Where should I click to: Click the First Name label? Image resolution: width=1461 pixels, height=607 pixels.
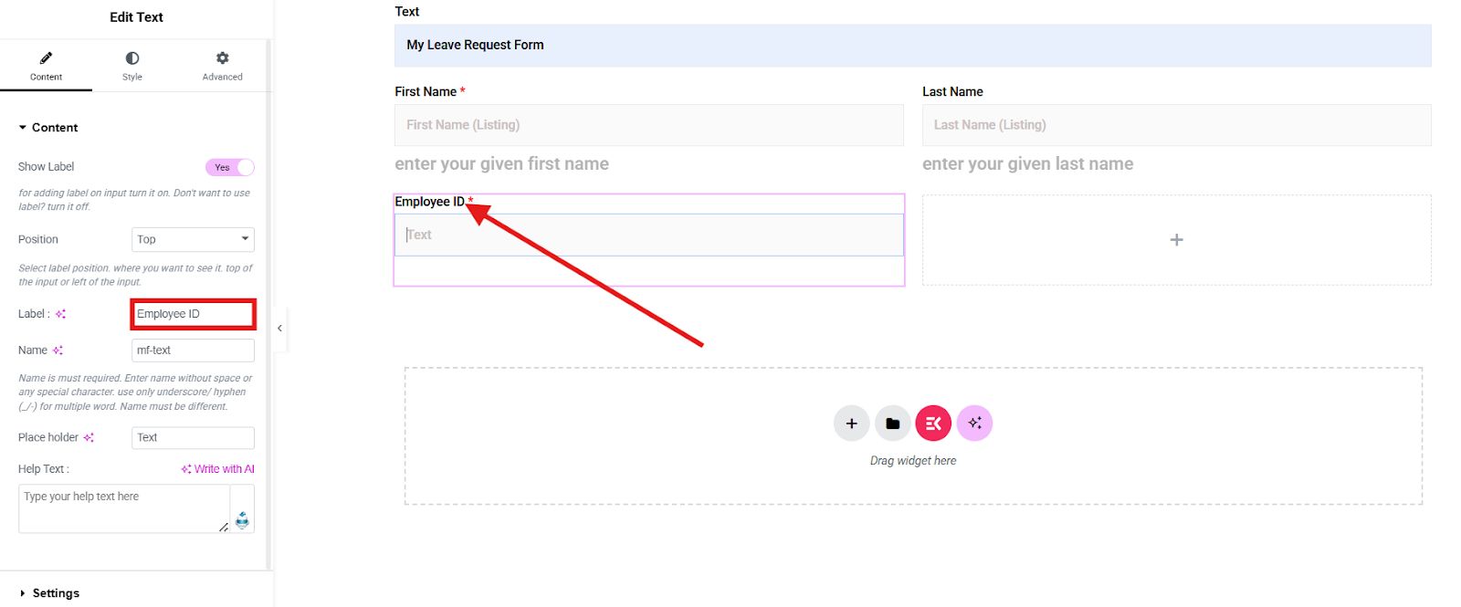pos(426,91)
